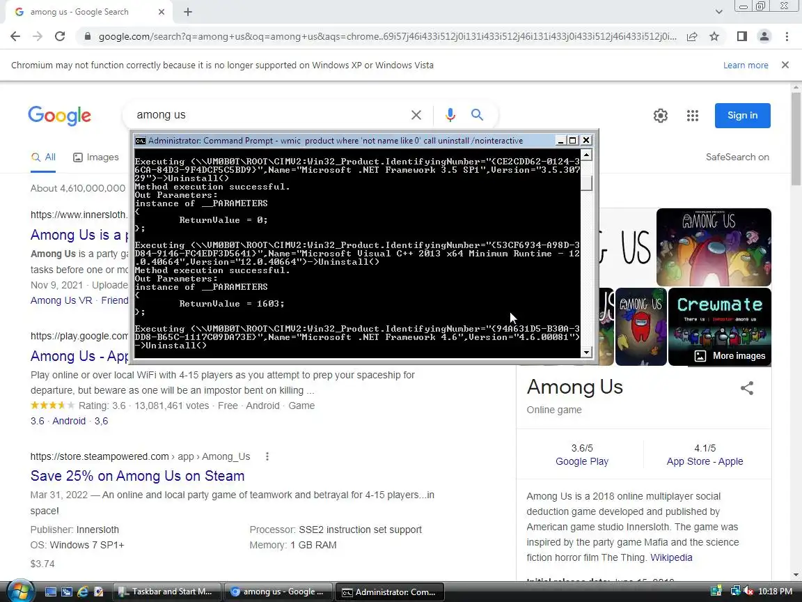Open the Google apps grid

[693, 116]
